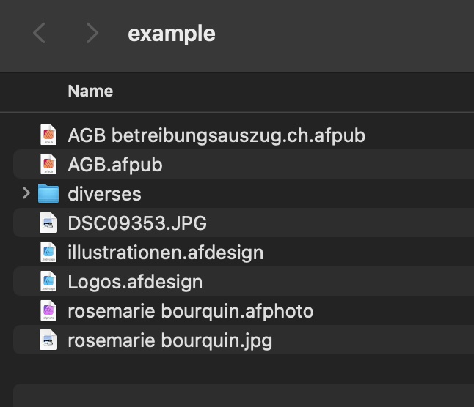The width and height of the screenshot is (474, 407).
Task: Go back with the left arrow
Action: pyautogui.click(x=40, y=33)
